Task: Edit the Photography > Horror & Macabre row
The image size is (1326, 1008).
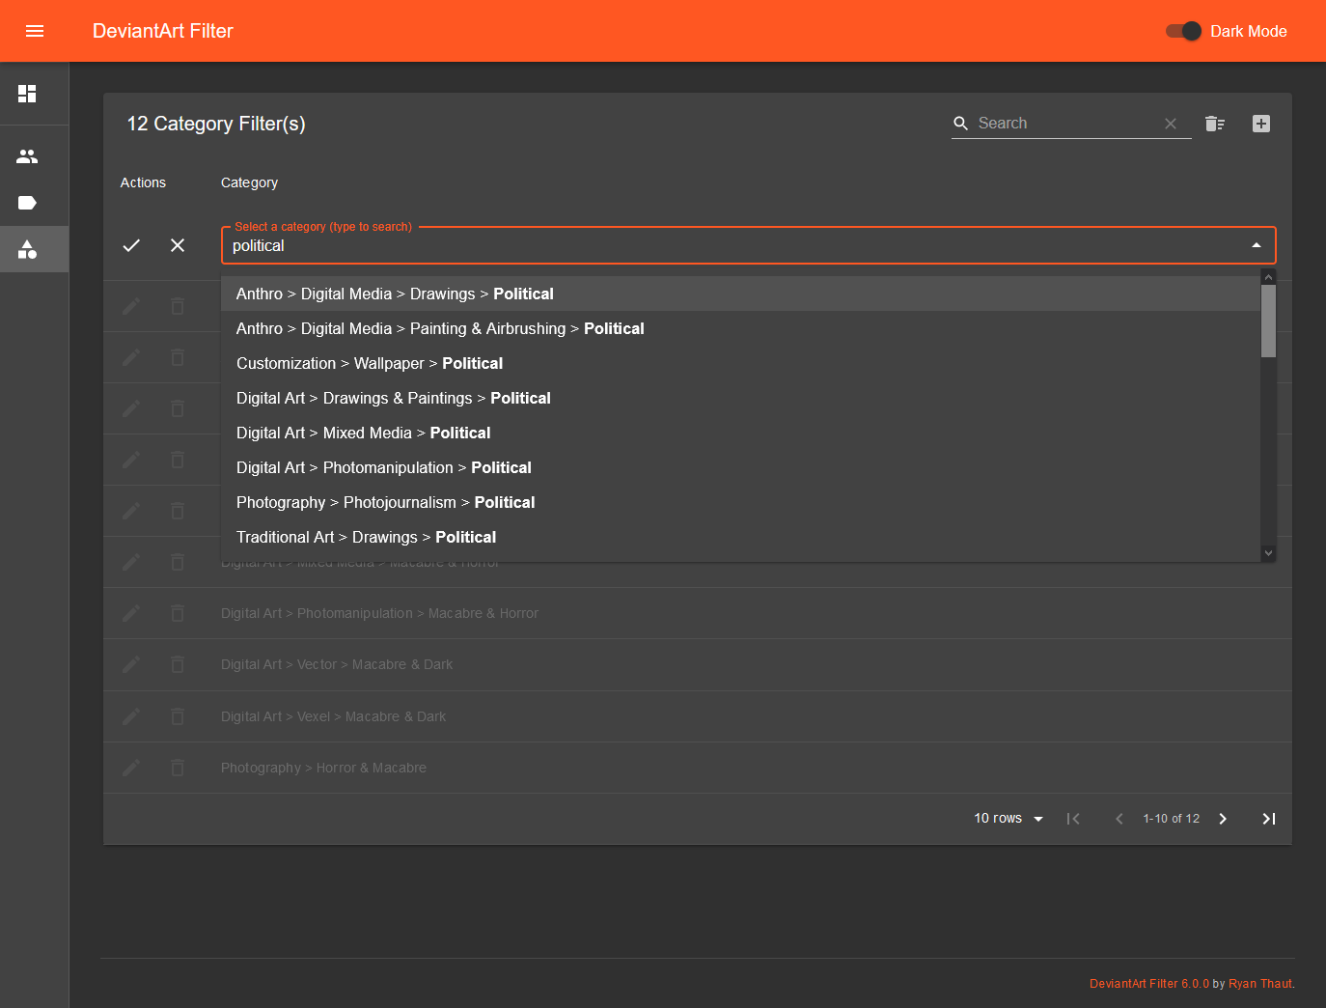Action: [131, 768]
